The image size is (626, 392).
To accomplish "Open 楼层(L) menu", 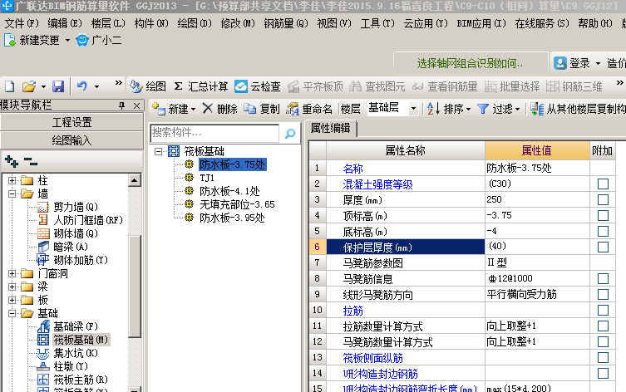I will tap(108, 23).
